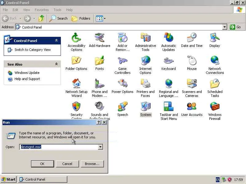Open Security Center shield icon
The image size is (246, 184).
76,107
